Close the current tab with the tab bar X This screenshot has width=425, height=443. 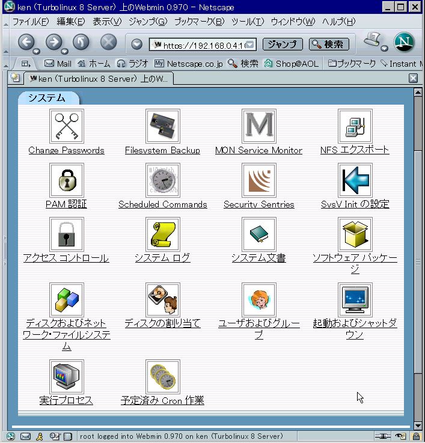413,78
